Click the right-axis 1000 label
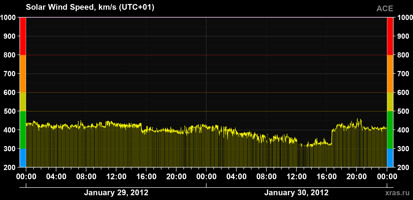 click(405, 17)
